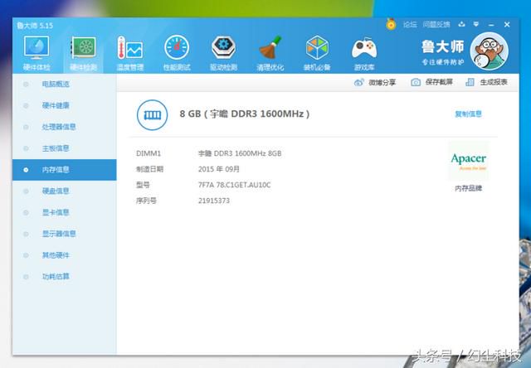Click the model number 7F7A 78.C1GET.AU10C

click(234, 185)
